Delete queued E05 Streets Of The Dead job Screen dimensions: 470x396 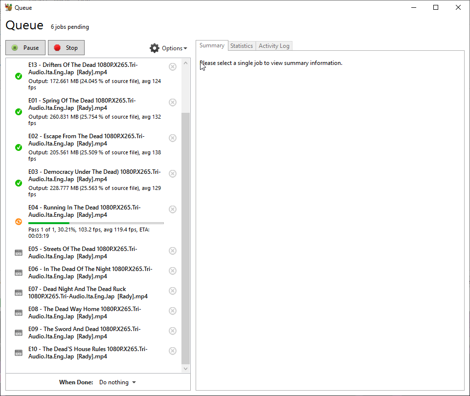coord(173,251)
